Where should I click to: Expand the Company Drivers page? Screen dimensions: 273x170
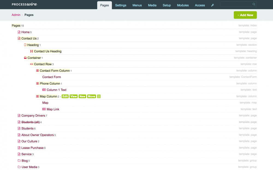point(33,116)
